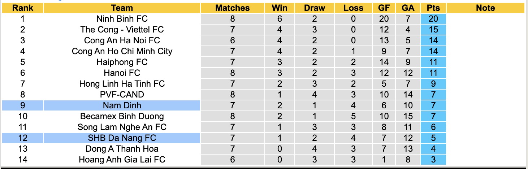Click the GF column header
Image resolution: width=528 pixels, height=169 pixels.
tap(384, 8)
